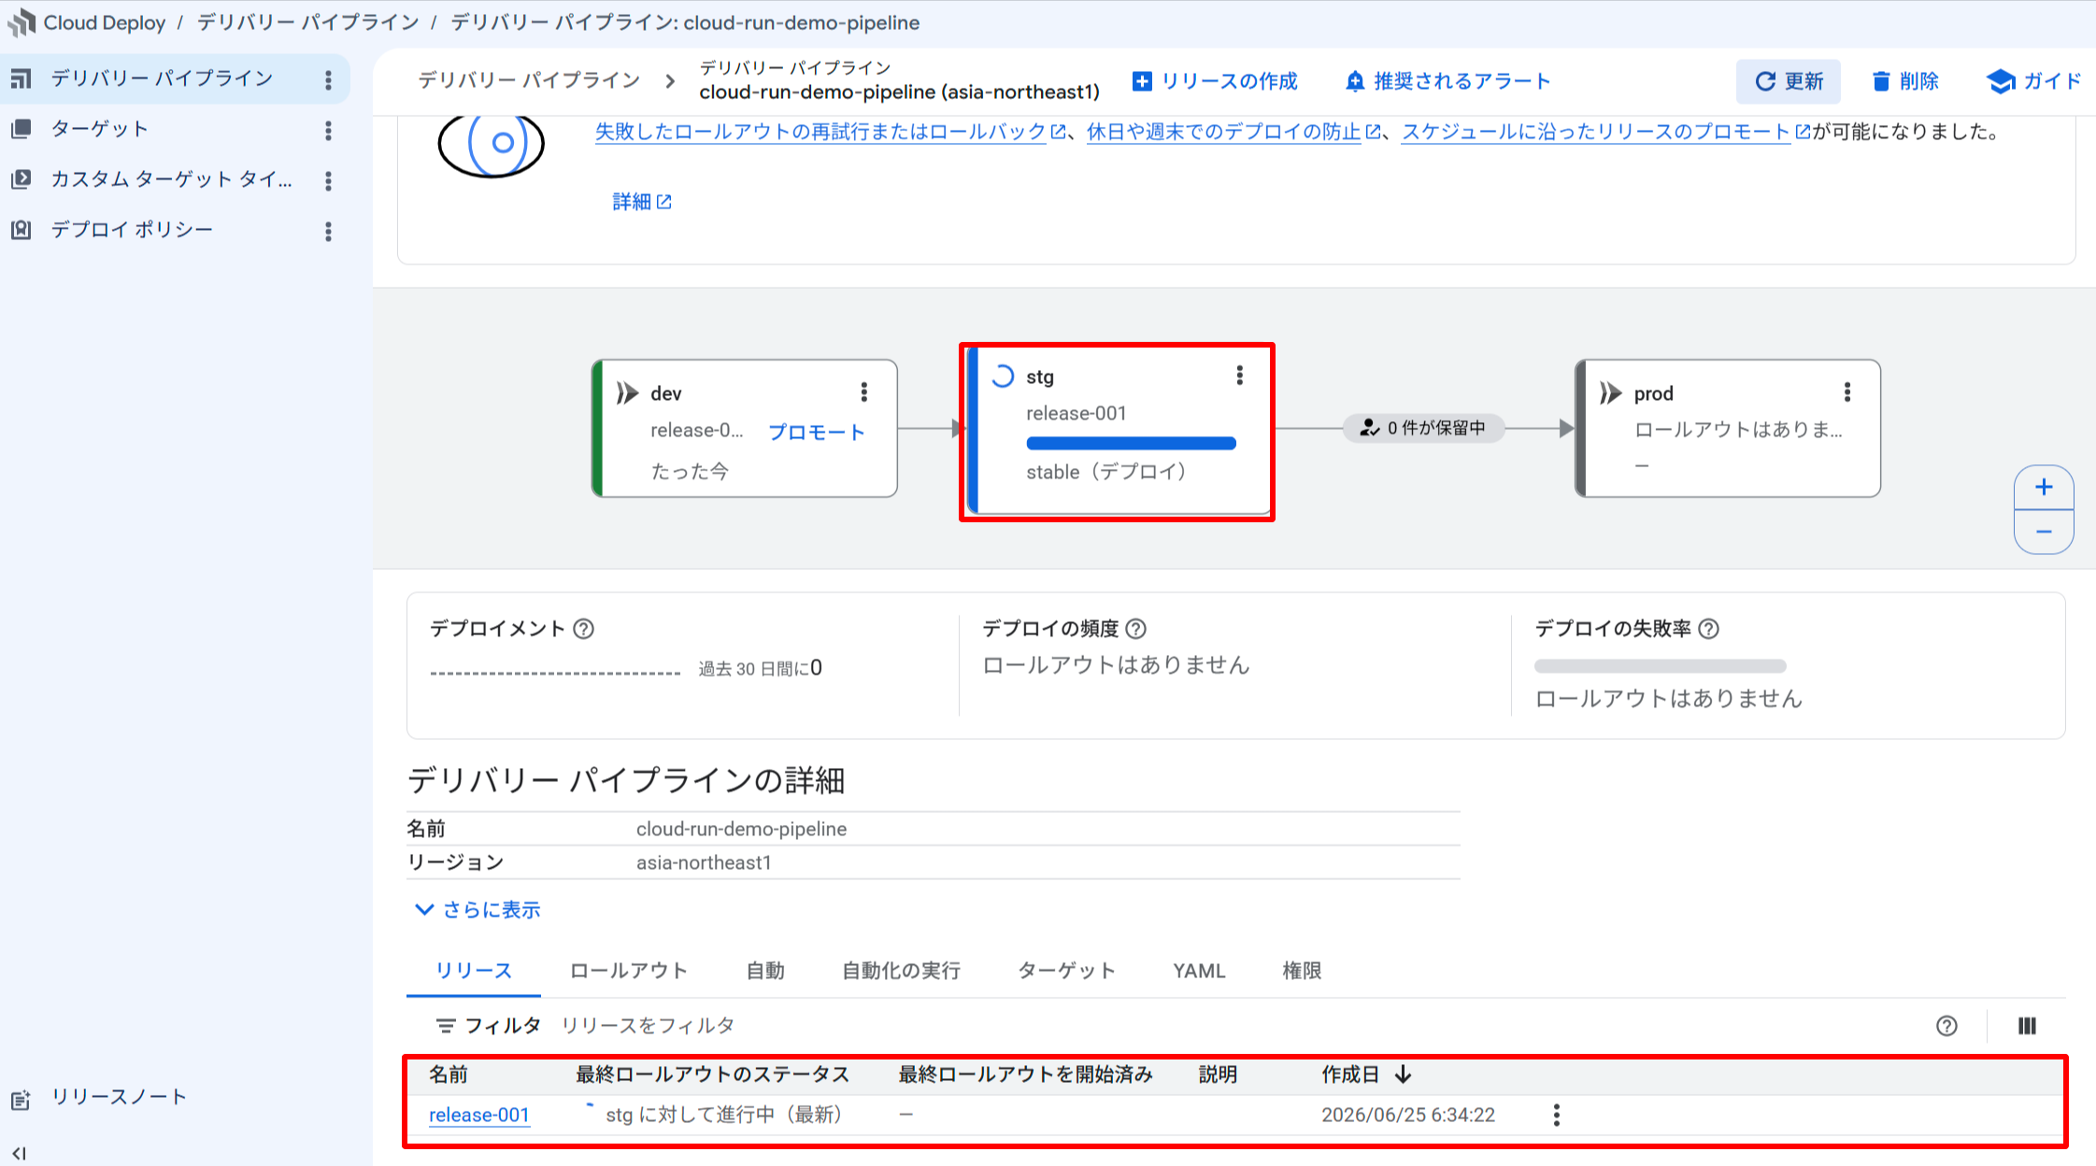The width and height of the screenshot is (2096, 1166).
Task: Collapse the sidebar navigation panel
Action: (19, 1153)
